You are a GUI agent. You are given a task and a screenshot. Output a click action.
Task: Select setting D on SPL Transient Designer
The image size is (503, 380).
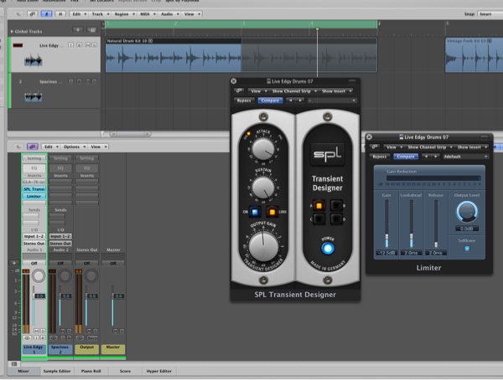336,219
